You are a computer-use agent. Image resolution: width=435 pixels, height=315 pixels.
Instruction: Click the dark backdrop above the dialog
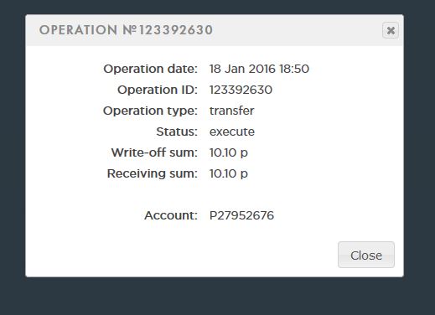click(x=217, y=7)
